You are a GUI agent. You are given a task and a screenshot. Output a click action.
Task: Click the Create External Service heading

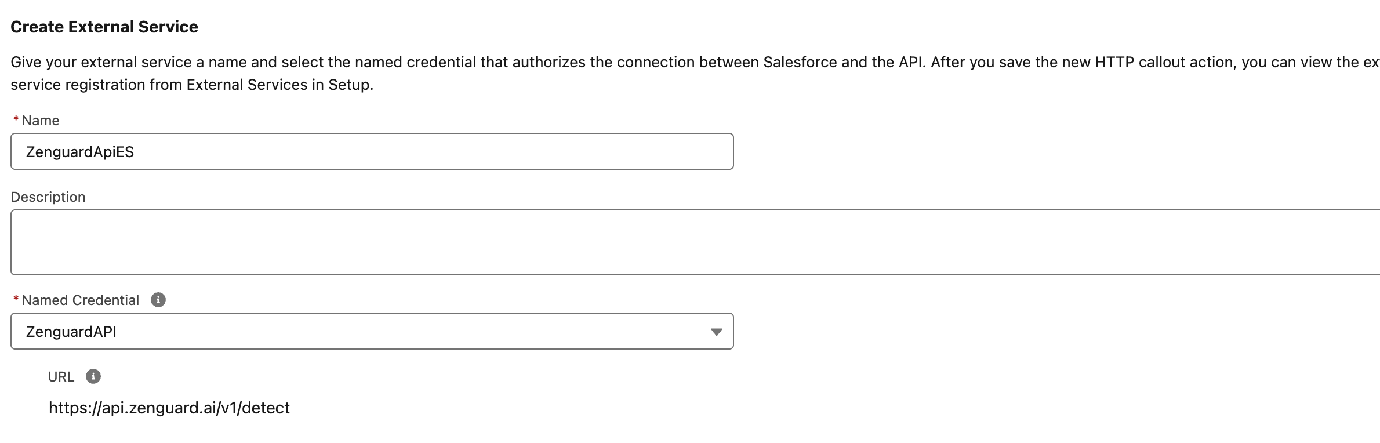104,27
